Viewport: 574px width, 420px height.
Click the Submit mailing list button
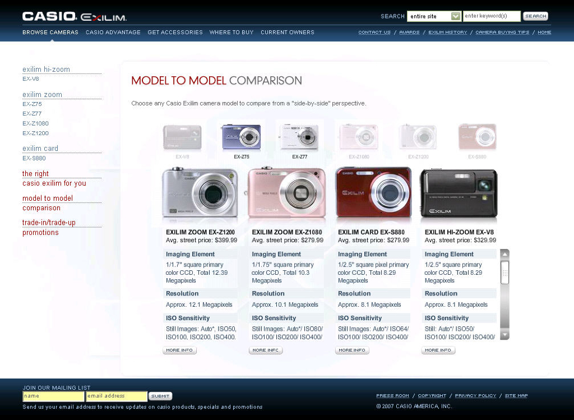coord(160,396)
